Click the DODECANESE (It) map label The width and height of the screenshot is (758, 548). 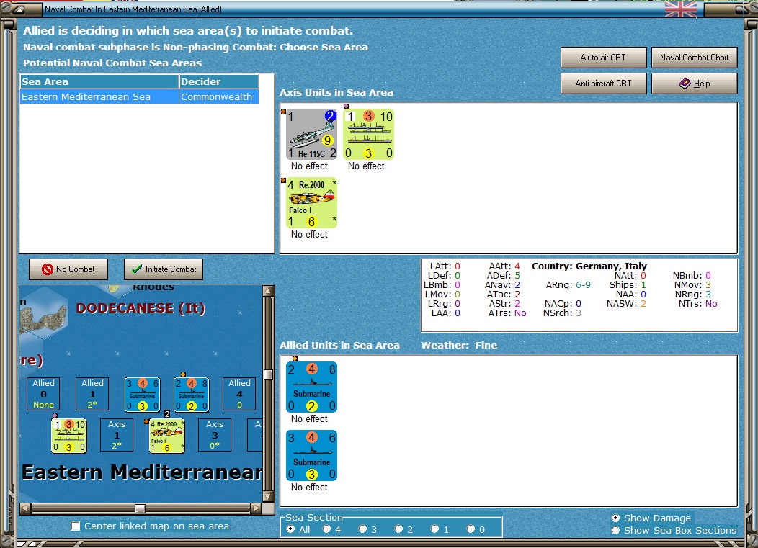click(x=141, y=308)
